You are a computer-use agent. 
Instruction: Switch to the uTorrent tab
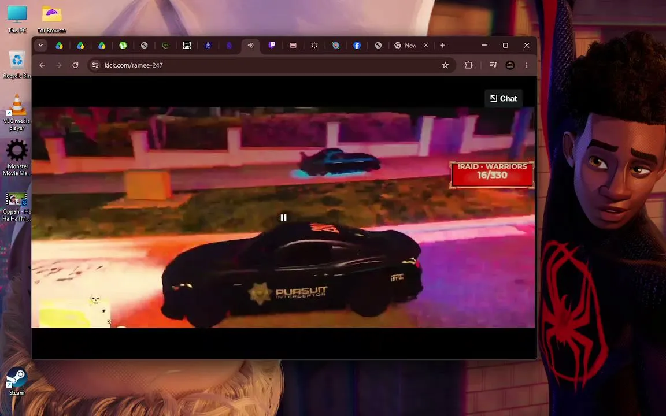123,46
